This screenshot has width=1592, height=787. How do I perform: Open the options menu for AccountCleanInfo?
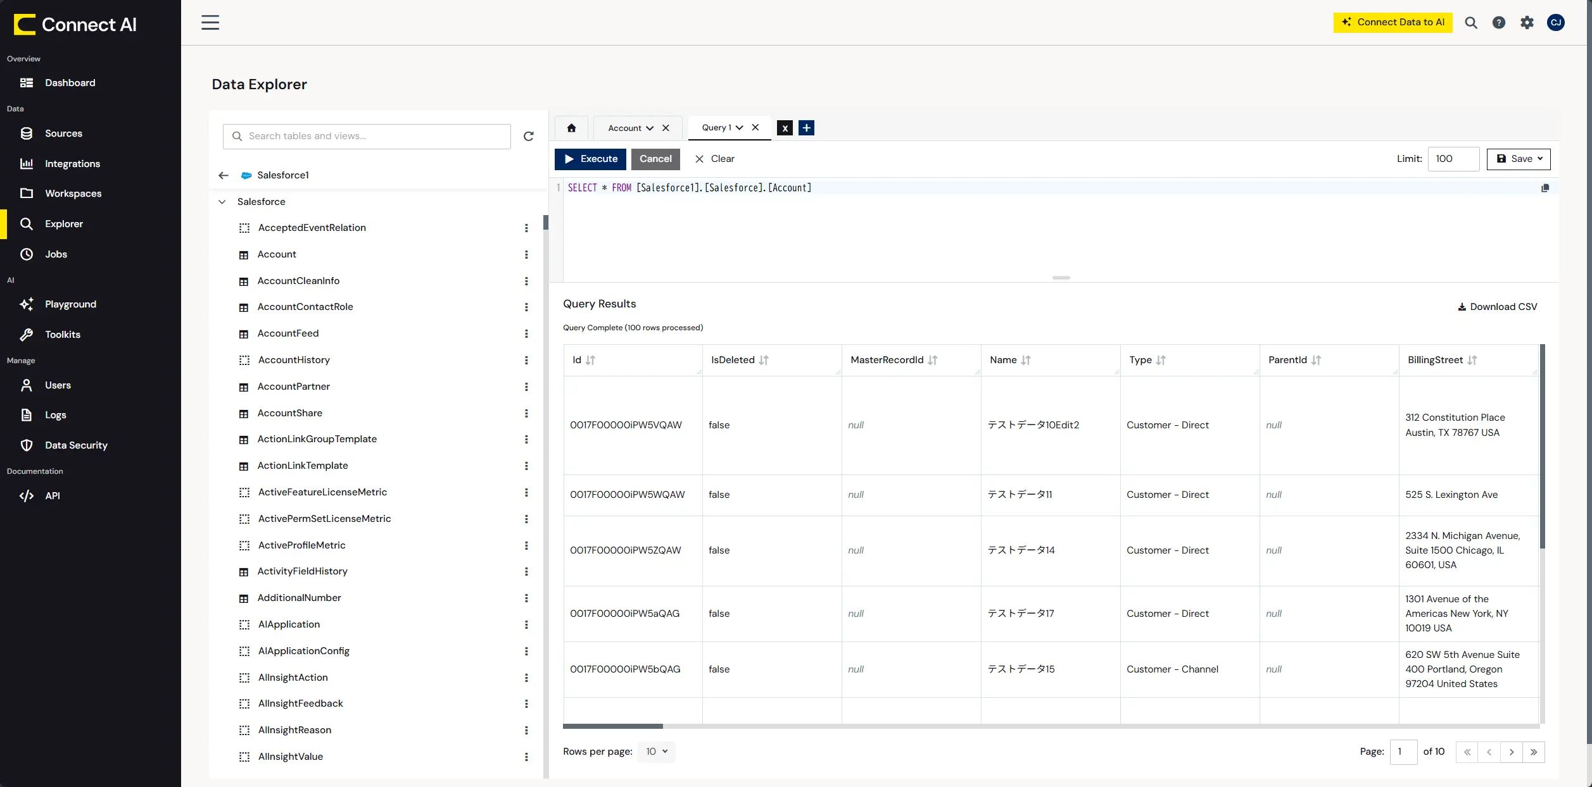click(x=526, y=281)
